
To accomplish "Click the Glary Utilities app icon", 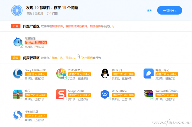I will point(18,73).
